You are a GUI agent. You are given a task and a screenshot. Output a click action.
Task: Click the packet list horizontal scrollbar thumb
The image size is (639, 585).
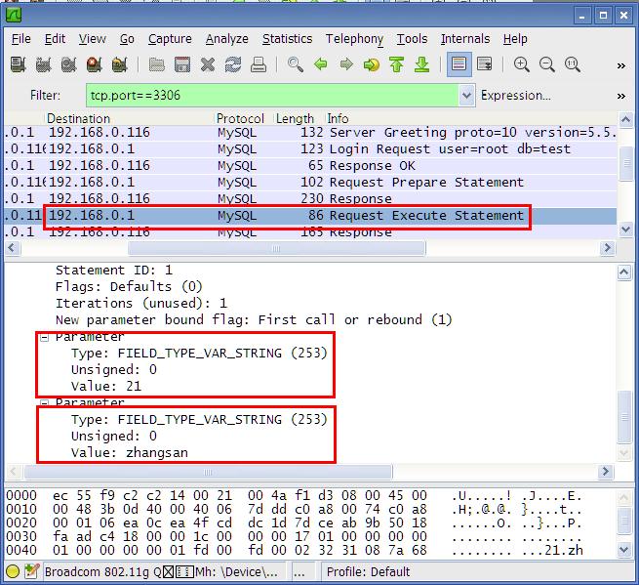click(277, 248)
